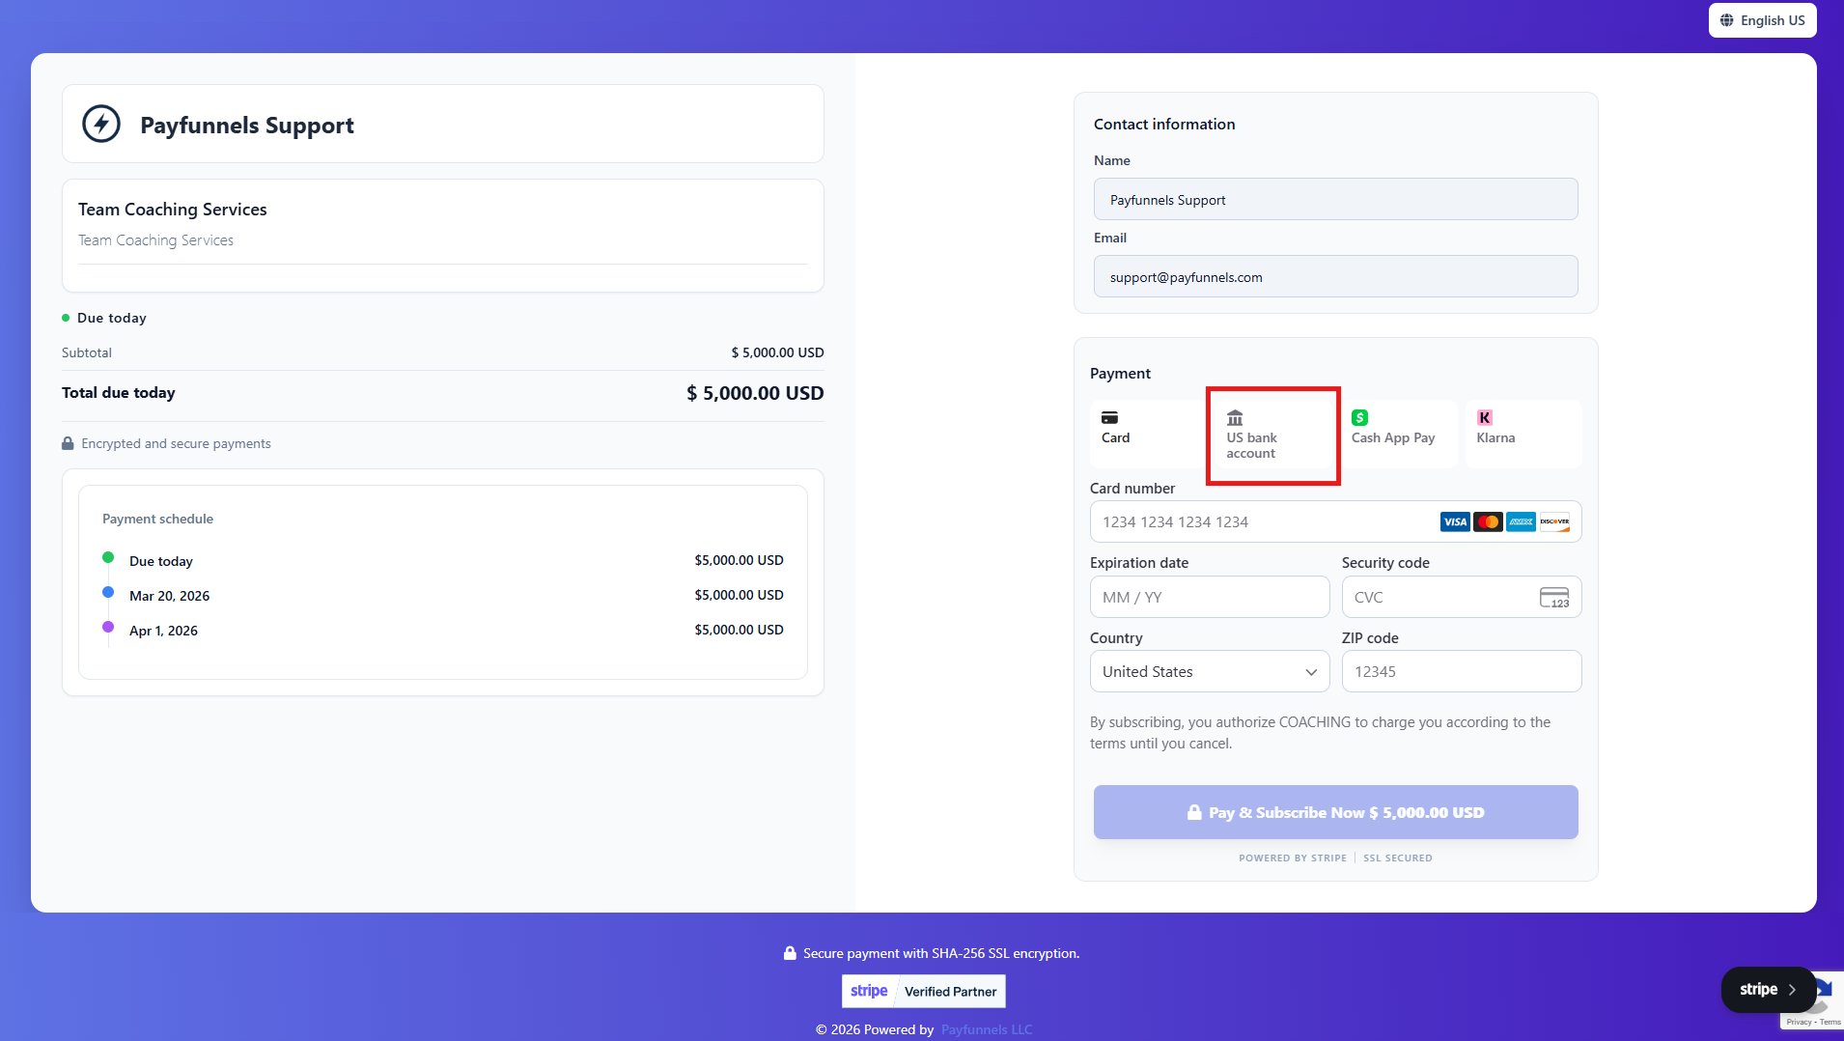This screenshot has width=1844, height=1041.
Task: Click the lock icon on Pay & Subscribe button
Action: (x=1194, y=813)
